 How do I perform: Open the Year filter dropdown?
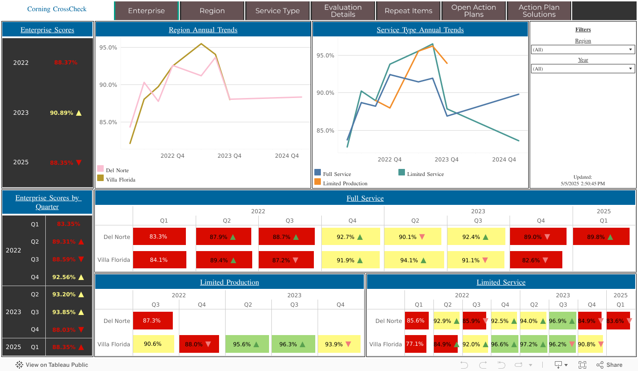[582, 69]
